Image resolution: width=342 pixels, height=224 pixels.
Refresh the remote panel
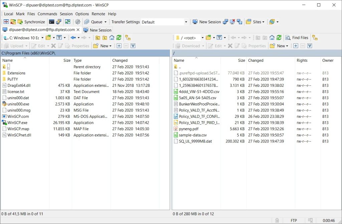point(279,38)
